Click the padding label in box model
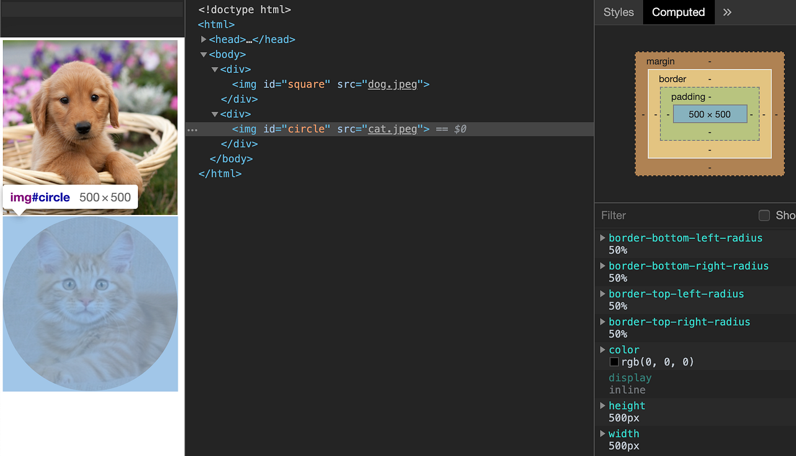The height and width of the screenshot is (456, 796). point(688,97)
